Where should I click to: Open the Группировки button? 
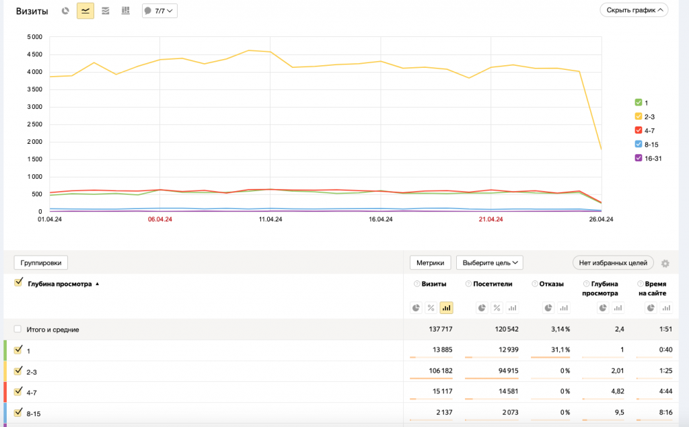click(x=41, y=263)
